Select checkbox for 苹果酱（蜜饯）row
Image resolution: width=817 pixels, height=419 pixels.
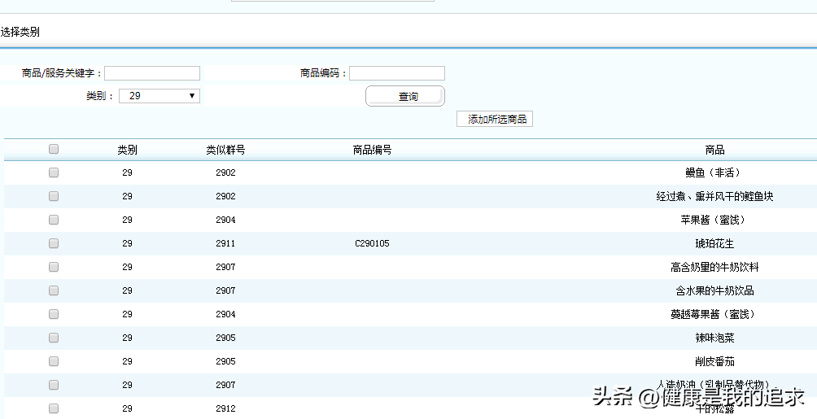[54, 220]
